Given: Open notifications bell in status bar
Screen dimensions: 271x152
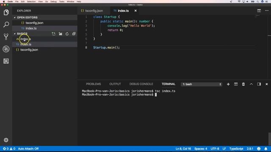Looking at the screenshot, I should 266,149.
